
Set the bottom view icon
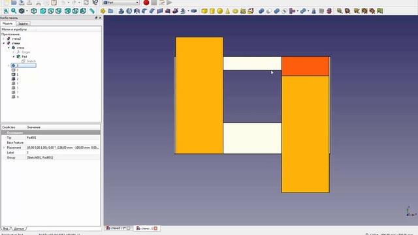tap(76, 11)
